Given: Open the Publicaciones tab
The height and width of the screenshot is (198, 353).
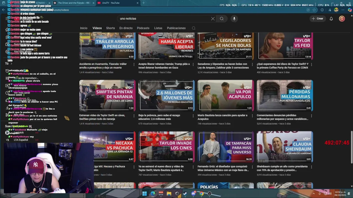Looking at the screenshot, I should click(176, 28).
